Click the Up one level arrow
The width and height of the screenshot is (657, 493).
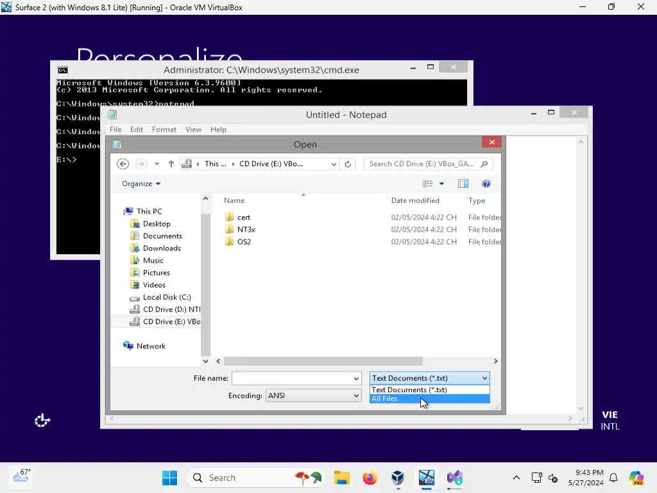[171, 164]
